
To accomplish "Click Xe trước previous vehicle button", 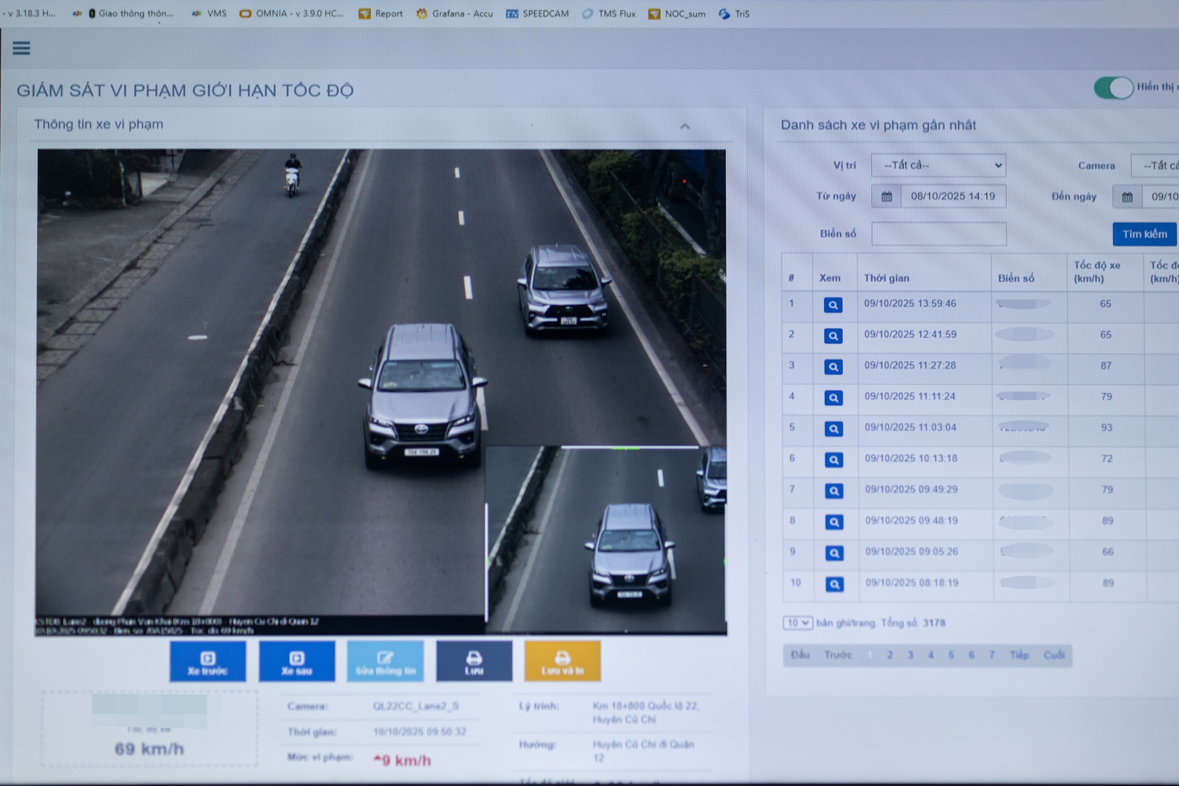I will click(x=208, y=662).
